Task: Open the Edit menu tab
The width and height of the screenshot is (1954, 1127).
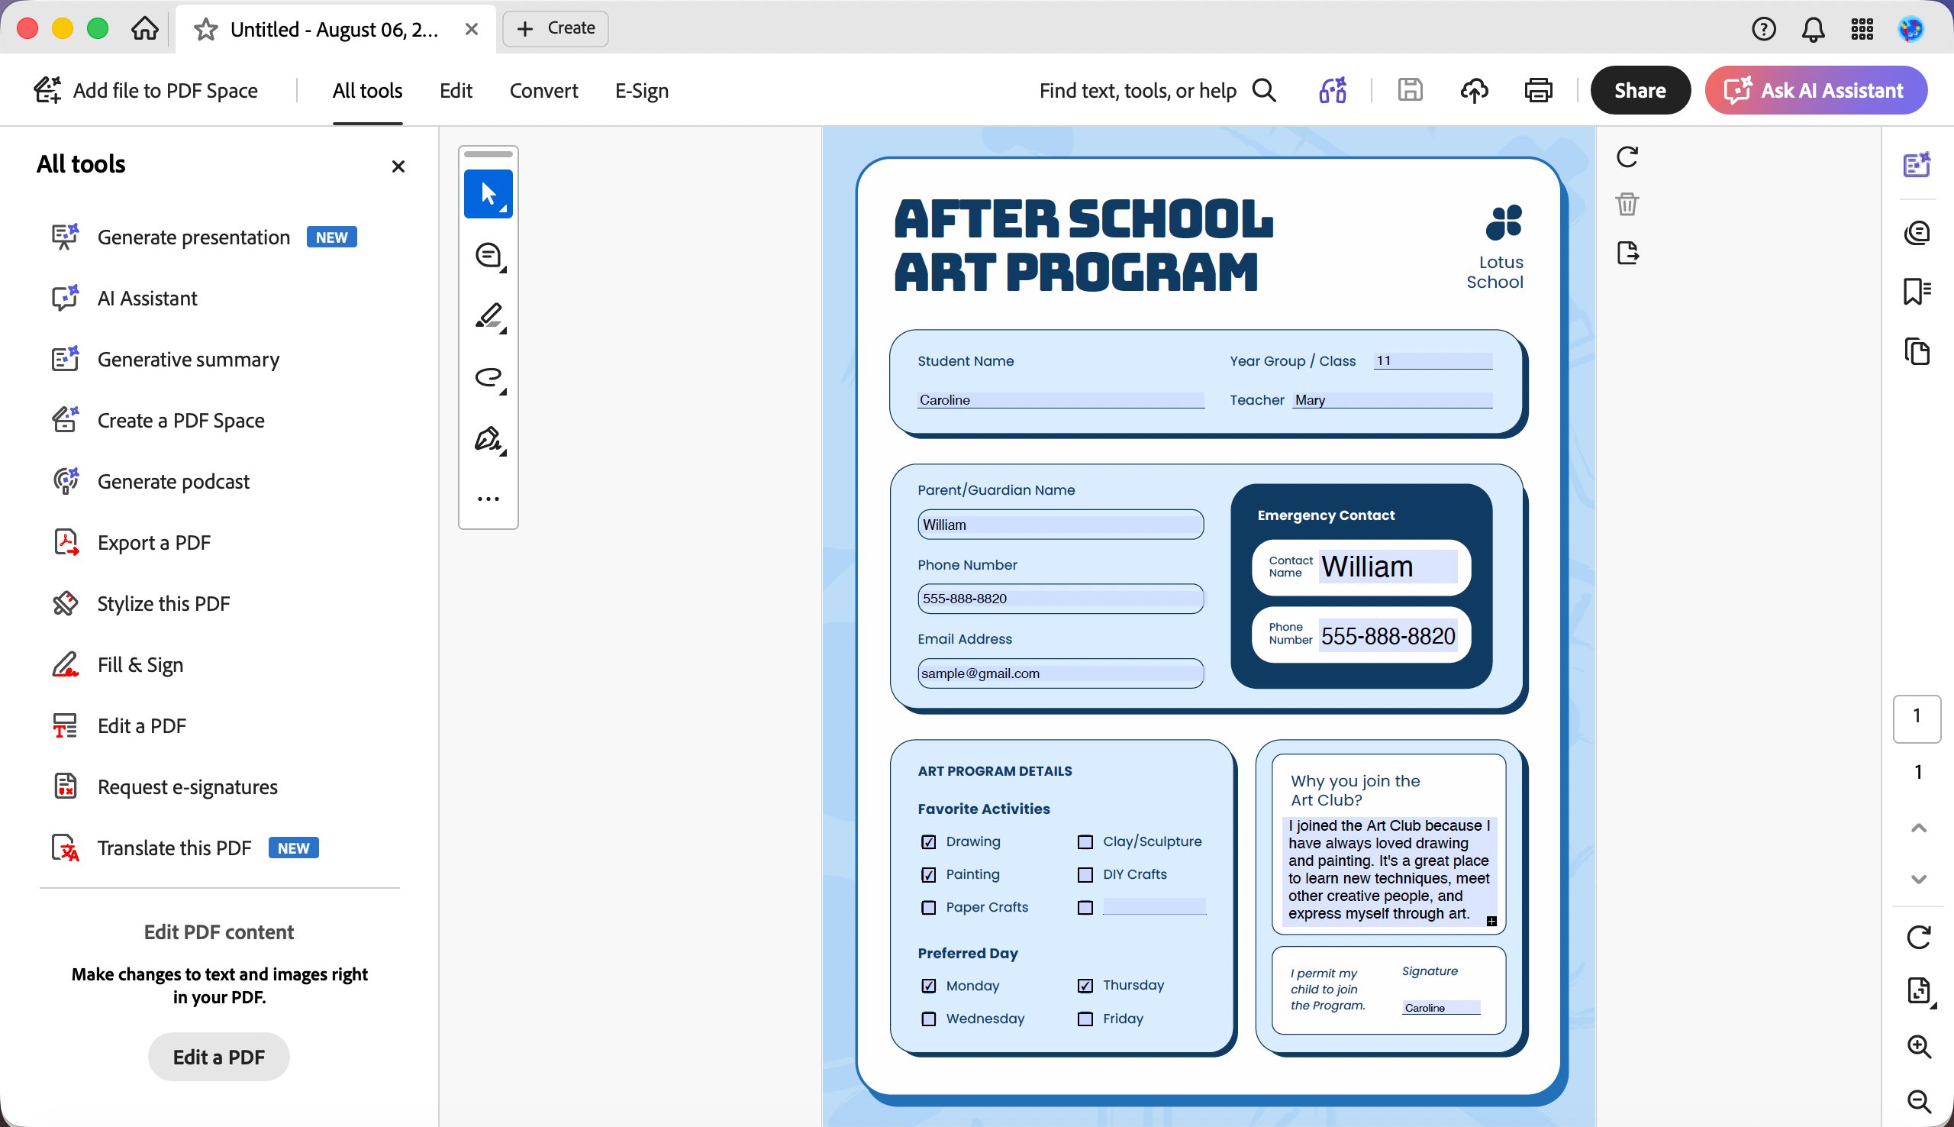Action: coord(456,91)
